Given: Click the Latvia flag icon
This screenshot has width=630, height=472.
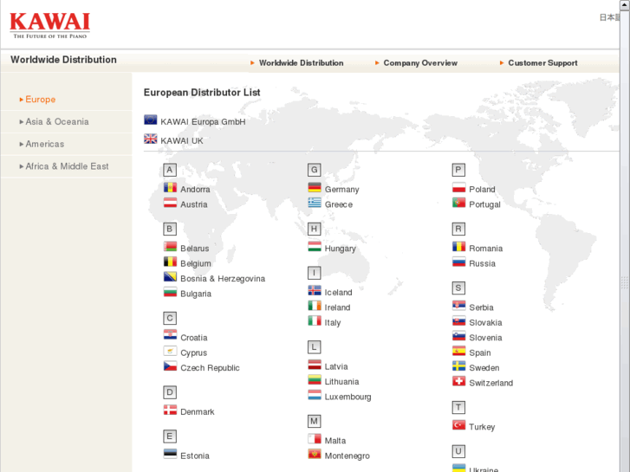Looking at the screenshot, I should click(315, 365).
